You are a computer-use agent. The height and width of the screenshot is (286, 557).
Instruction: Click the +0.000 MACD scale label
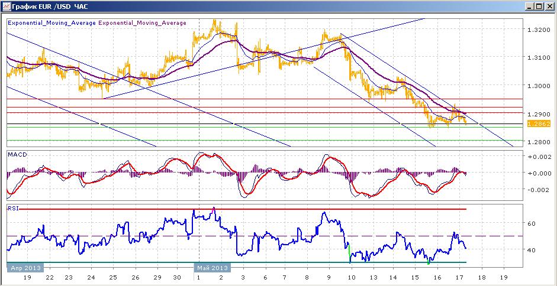(x=539, y=173)
